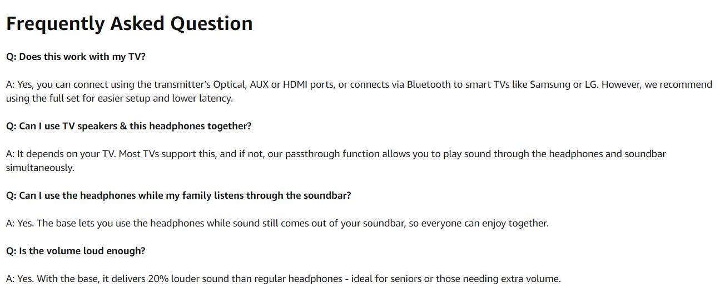Click the answer beginning "Yes. The base lets you"

click(277, 223)
